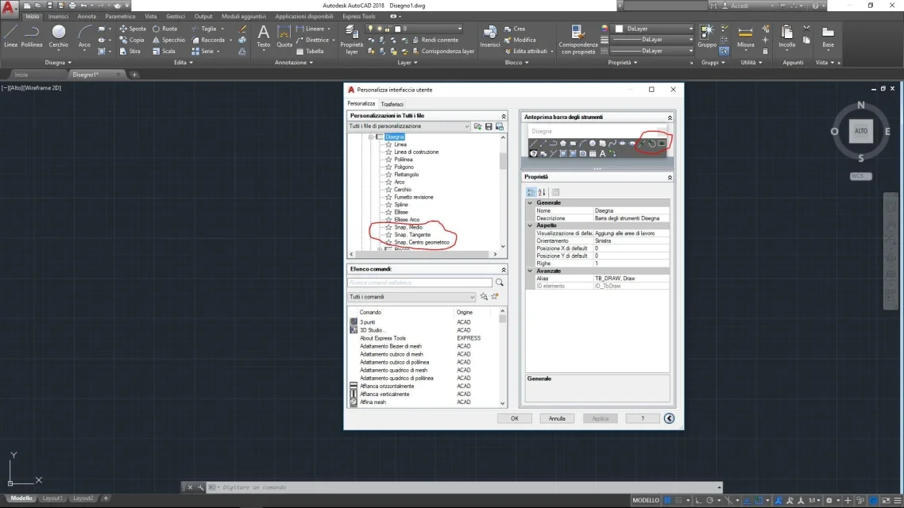Click the ALTO face of the ViewCube
The image size is (904, 508).
[861, 131]
